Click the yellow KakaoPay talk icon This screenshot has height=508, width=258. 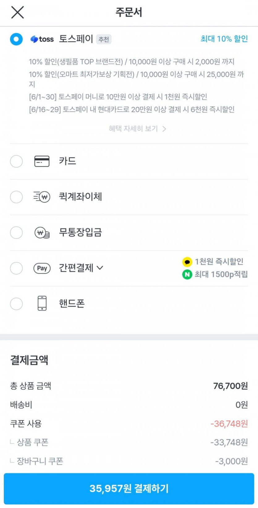click(x=187, y=262)
